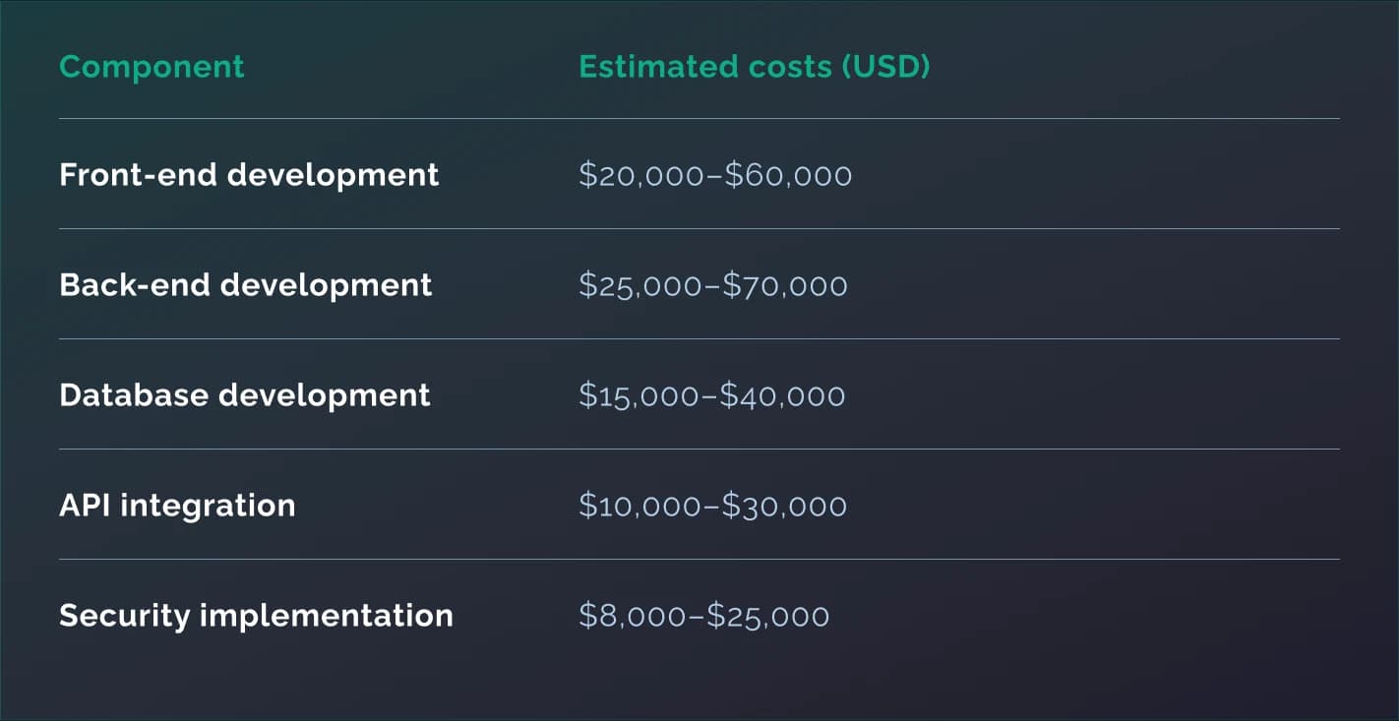Click the Database development cost range
1399x721 pixels.
pos(711,396)
